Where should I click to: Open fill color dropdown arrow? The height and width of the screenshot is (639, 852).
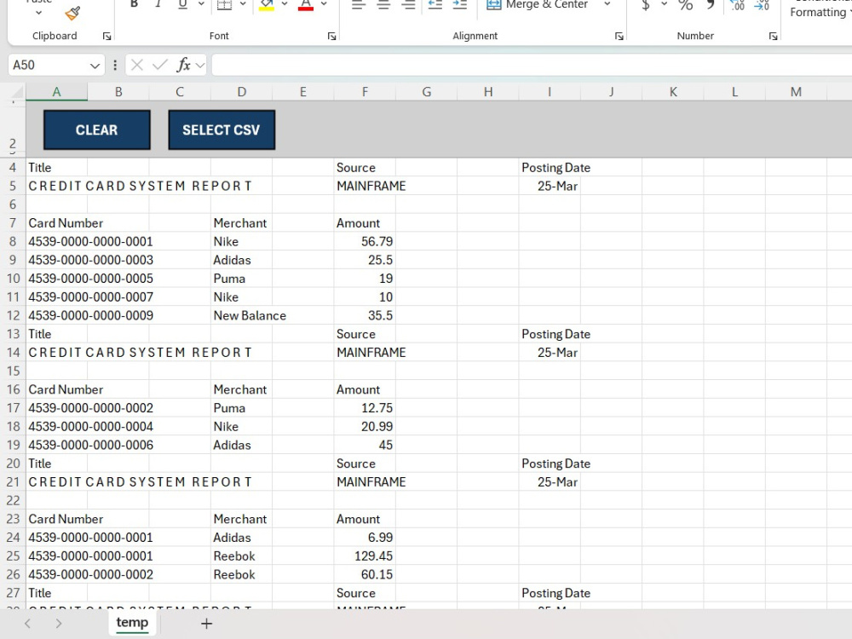(x=285, y=4)
